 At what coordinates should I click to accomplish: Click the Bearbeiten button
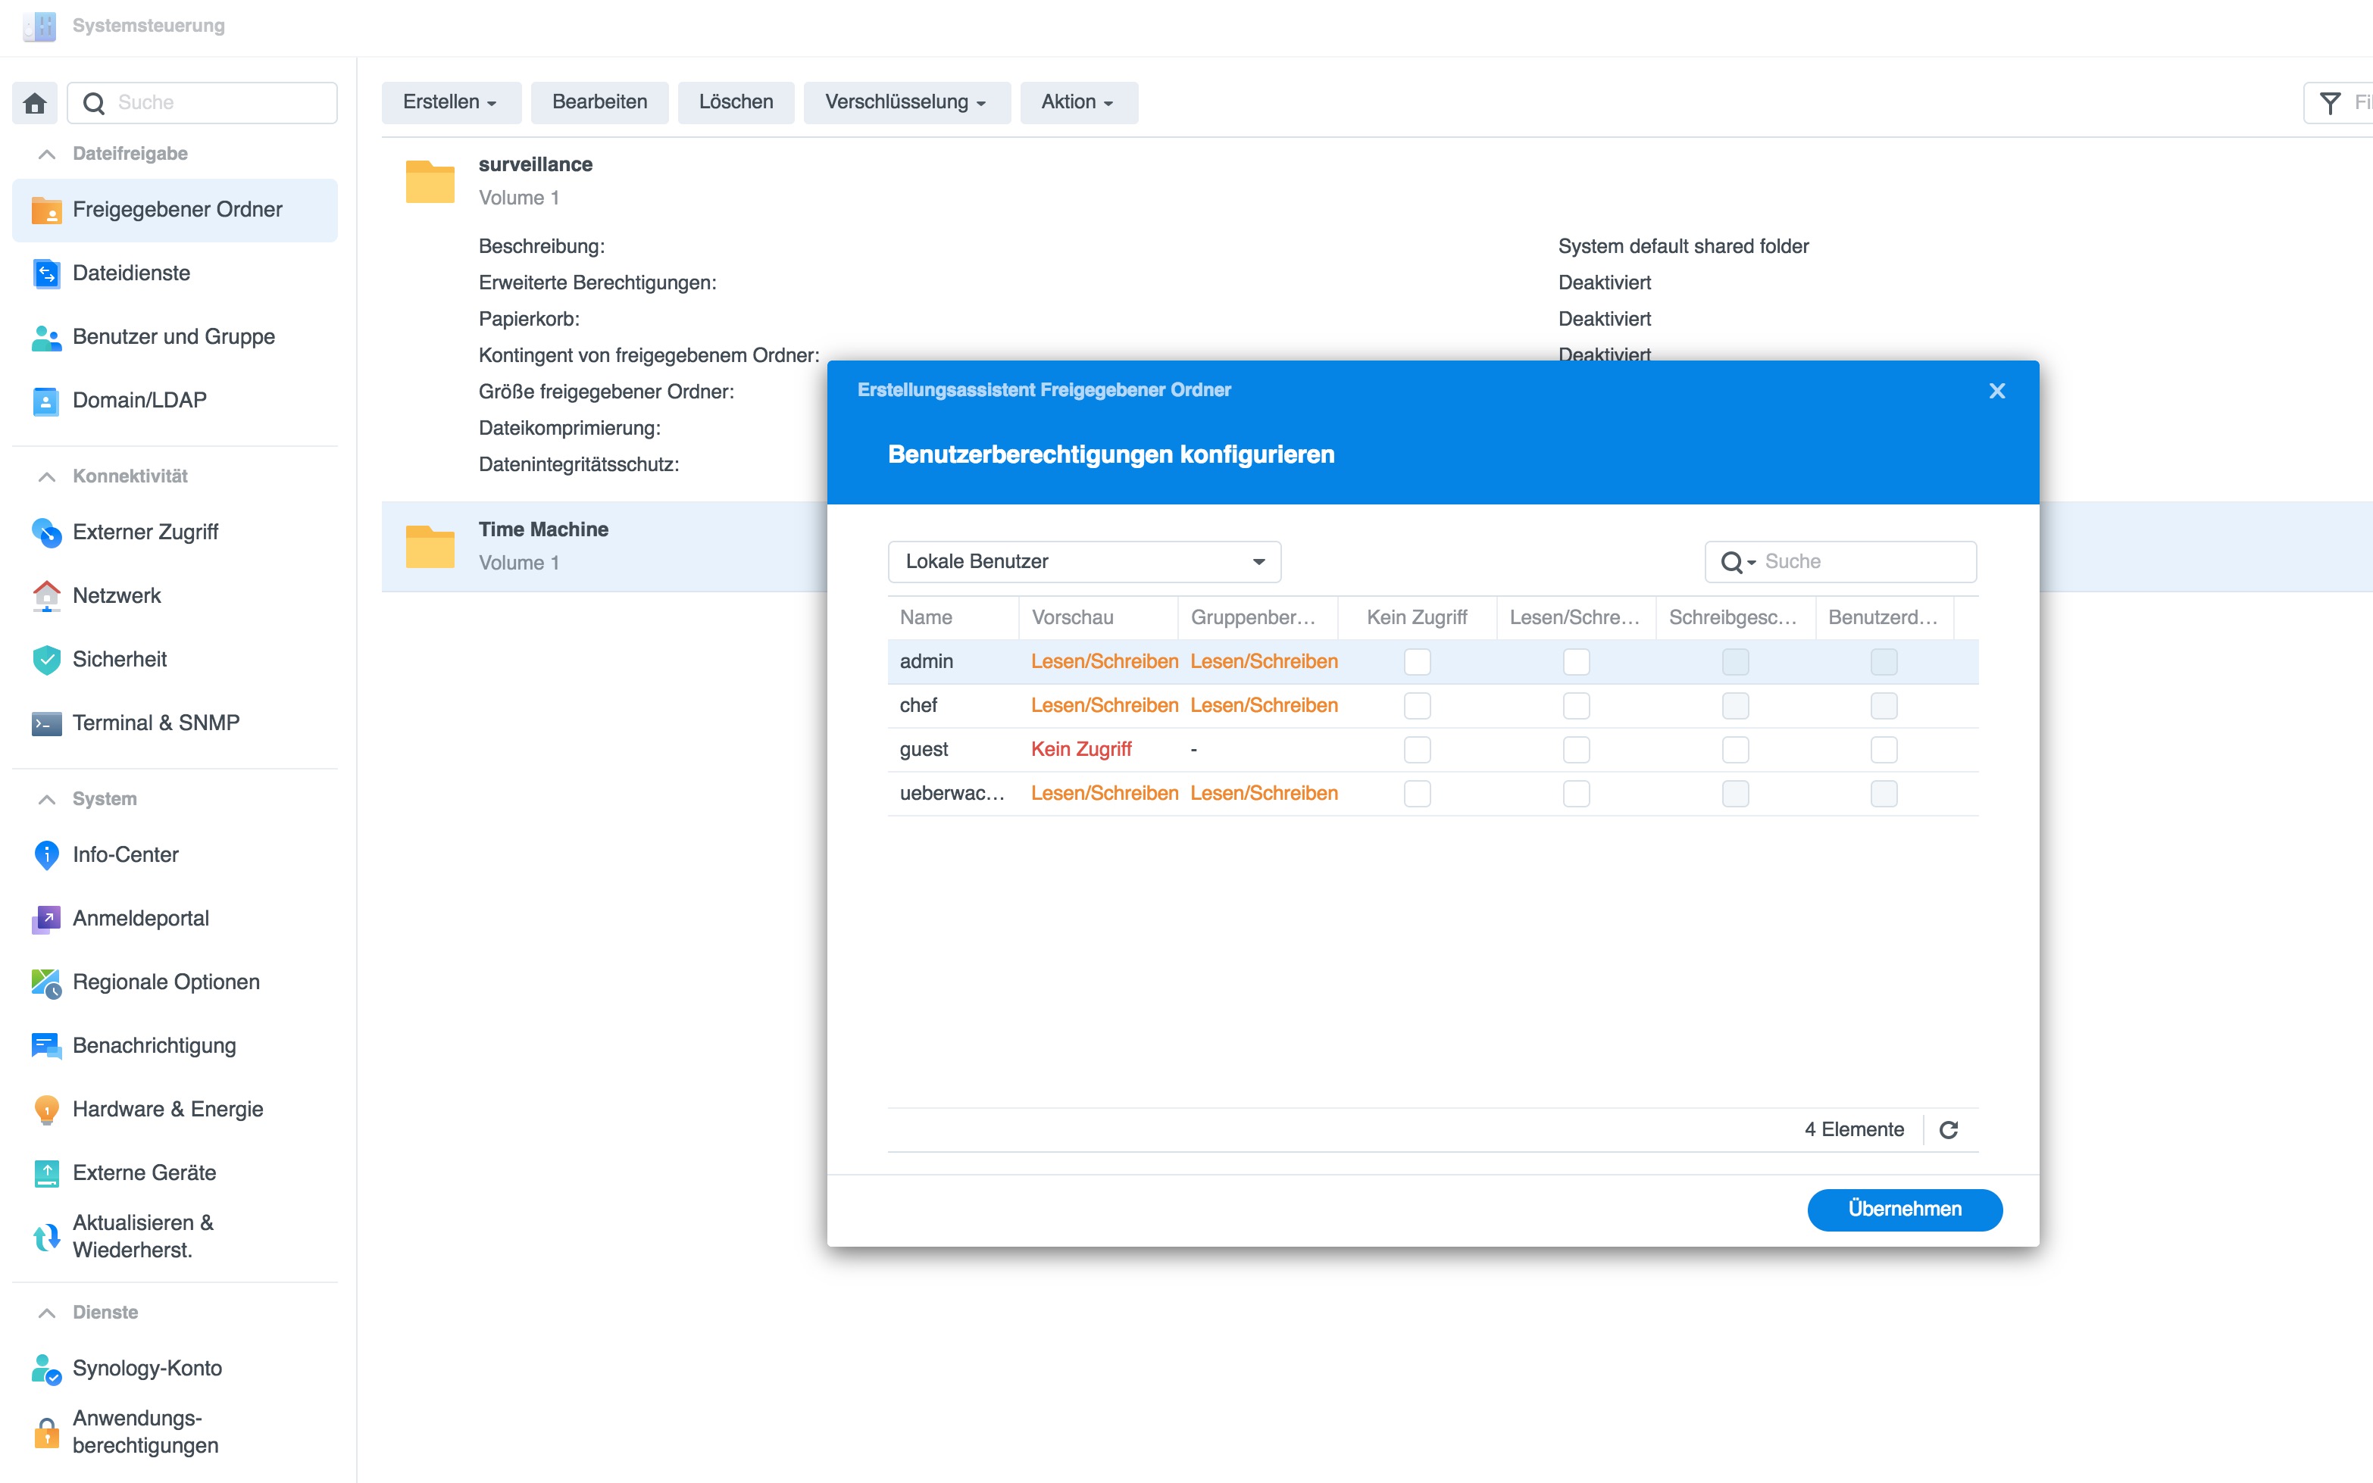point(599,102)
